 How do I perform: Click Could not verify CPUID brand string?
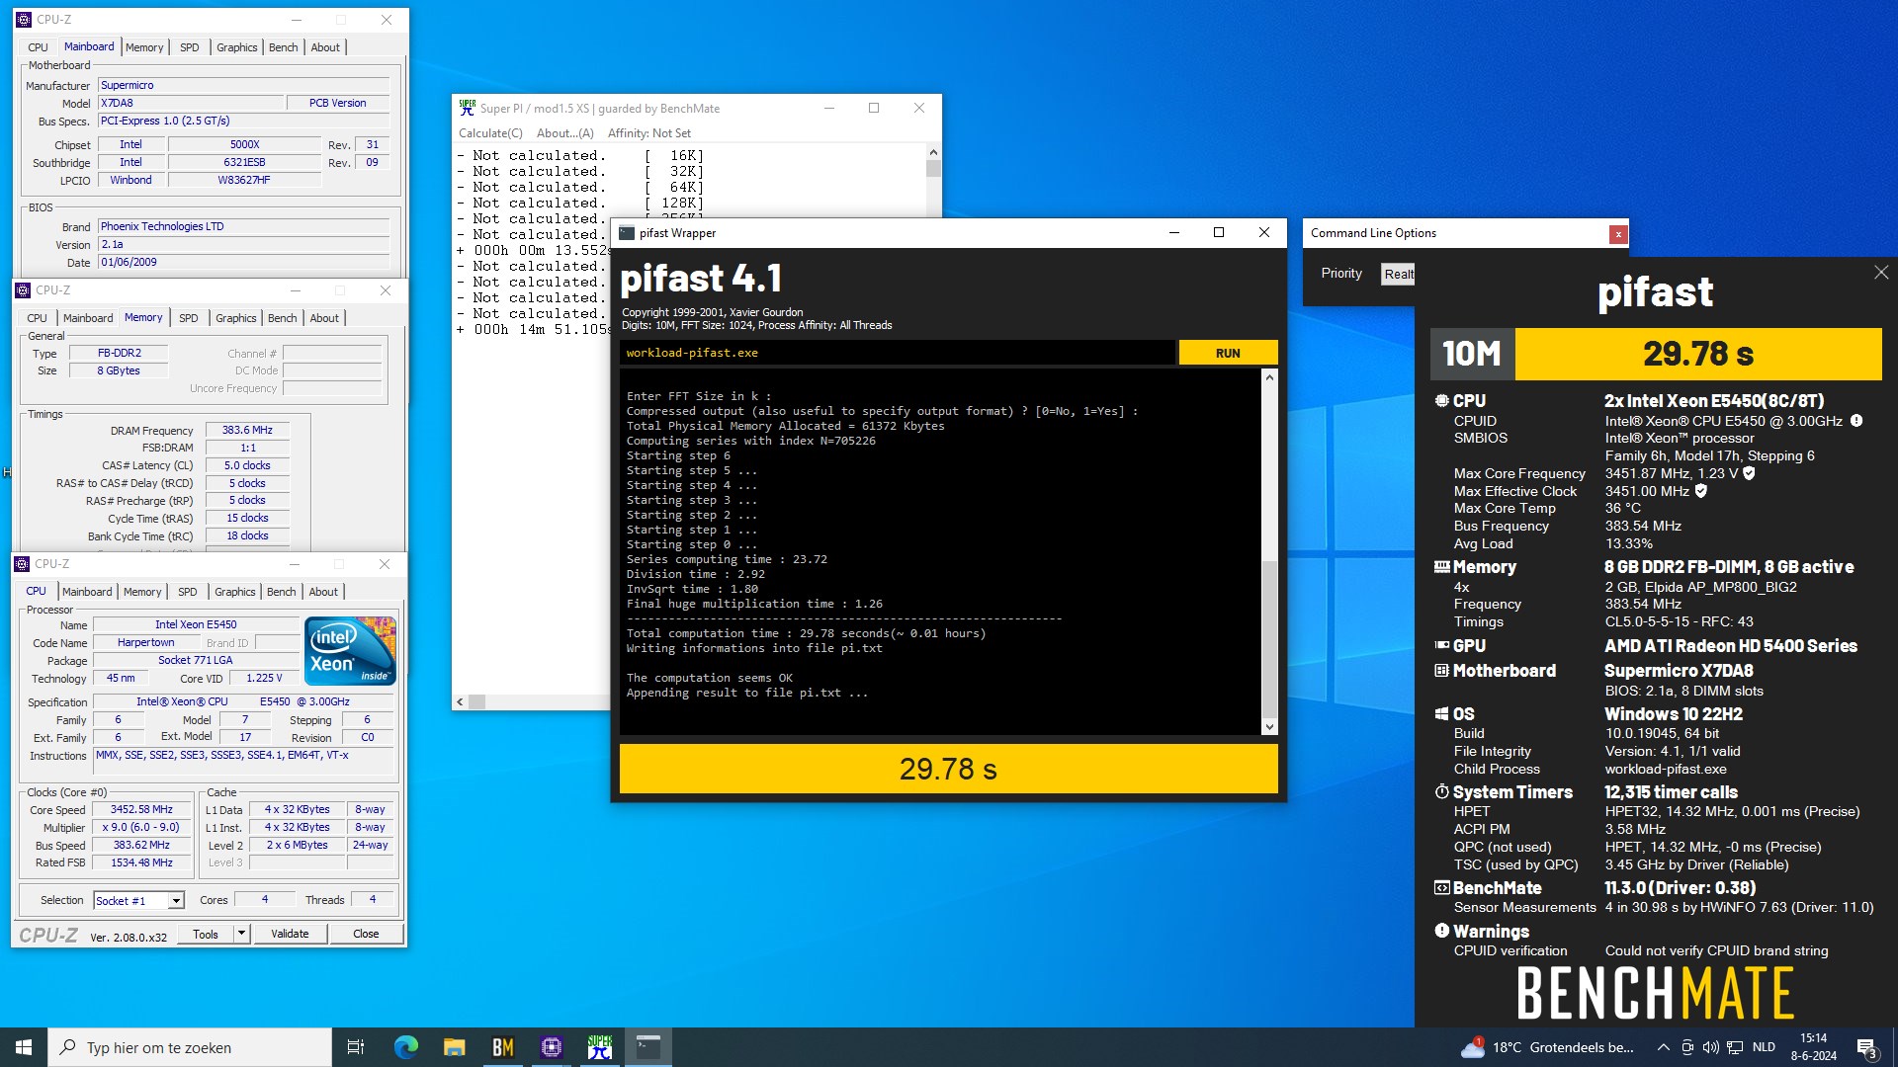tap(1716, 950)
